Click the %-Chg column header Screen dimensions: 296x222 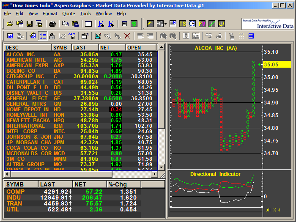coord(124,184)
